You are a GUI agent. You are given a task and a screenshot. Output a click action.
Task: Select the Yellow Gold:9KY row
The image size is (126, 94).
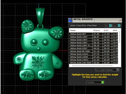(93, 34)
